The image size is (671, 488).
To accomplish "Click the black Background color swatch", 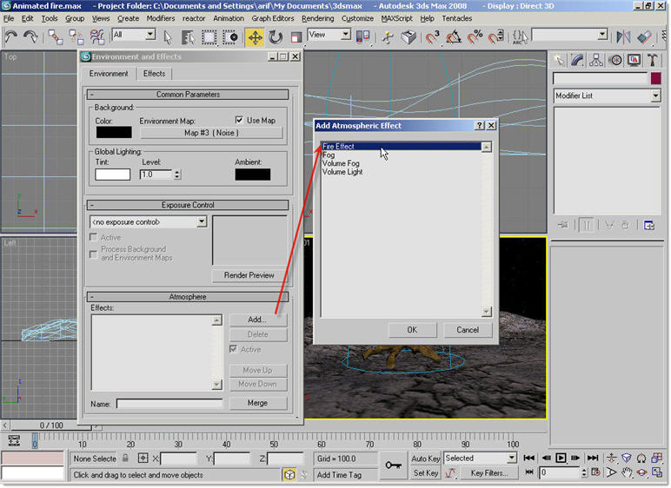I will (x=113, y=133).
